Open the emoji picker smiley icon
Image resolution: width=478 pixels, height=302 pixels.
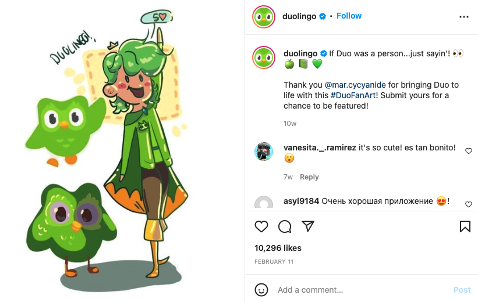(262, 289)
